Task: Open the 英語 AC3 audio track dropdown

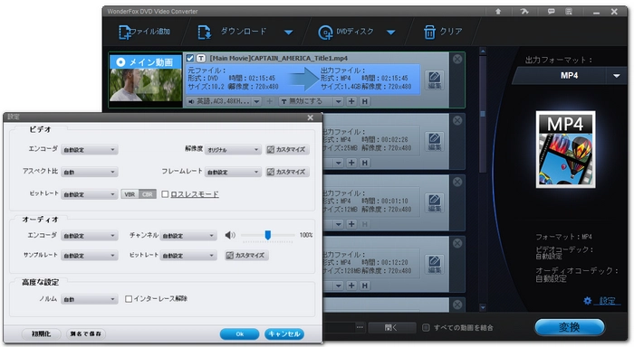Action: pos(256,102)
